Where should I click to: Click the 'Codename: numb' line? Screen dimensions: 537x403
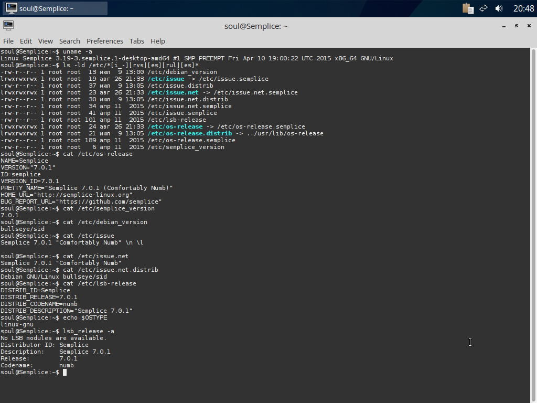(x=37, y=365)
